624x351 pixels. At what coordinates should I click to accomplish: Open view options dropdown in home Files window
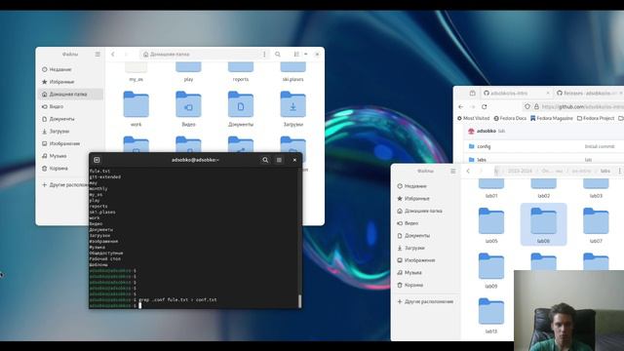click(x=305, y=55)
